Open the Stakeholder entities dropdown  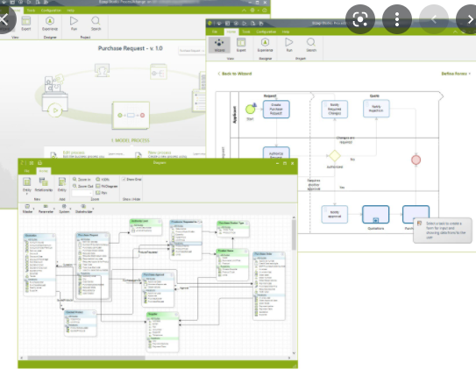tap(84, 209)
